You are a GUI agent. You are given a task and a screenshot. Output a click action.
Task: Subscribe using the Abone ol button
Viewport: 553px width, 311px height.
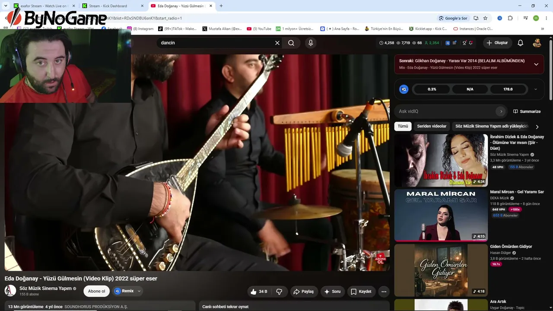click(x=96, y=291)
